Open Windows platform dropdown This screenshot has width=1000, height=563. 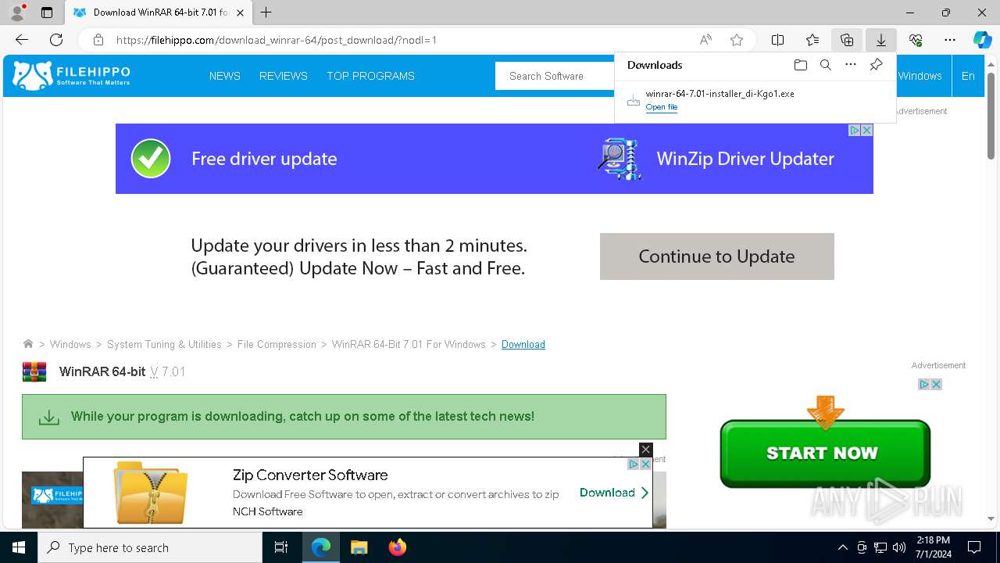coord(920,76)
